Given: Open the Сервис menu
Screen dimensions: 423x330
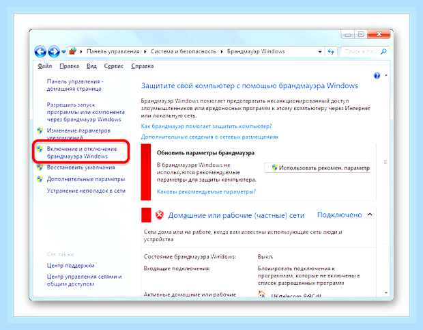Looking at the screenshot, I should (113, 66).
